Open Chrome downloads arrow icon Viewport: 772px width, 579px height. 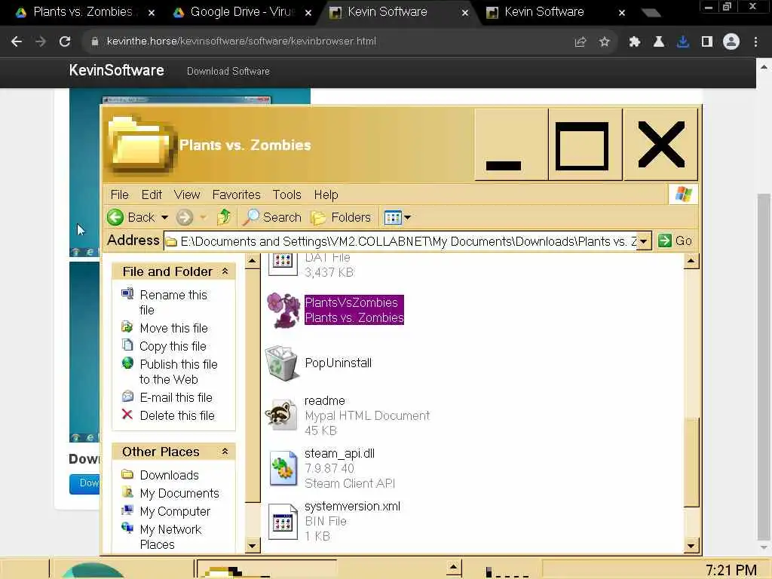click(683, 42)
